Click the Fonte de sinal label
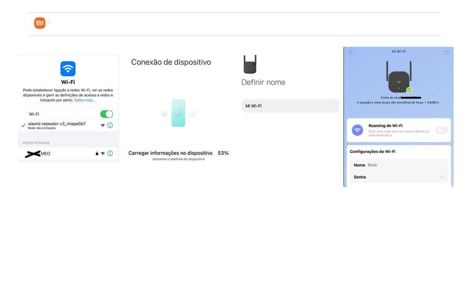 [x=391, y=98]
